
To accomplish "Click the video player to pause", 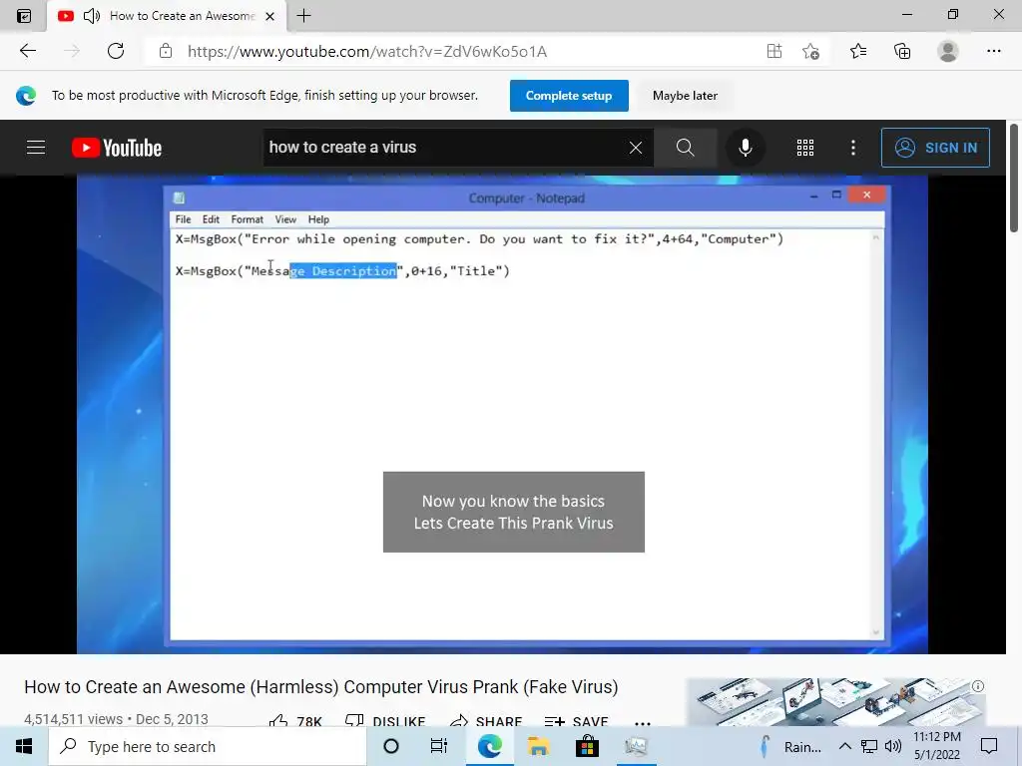I will click(x=502, y=414).
